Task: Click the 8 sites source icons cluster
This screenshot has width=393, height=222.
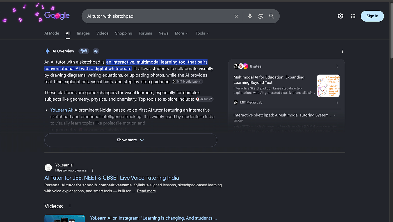Action: (241, 66)
